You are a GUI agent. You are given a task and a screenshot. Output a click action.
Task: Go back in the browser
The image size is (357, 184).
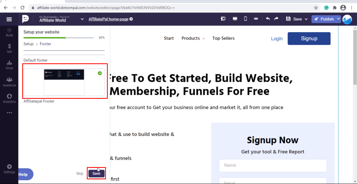click(x=6, y=8)
